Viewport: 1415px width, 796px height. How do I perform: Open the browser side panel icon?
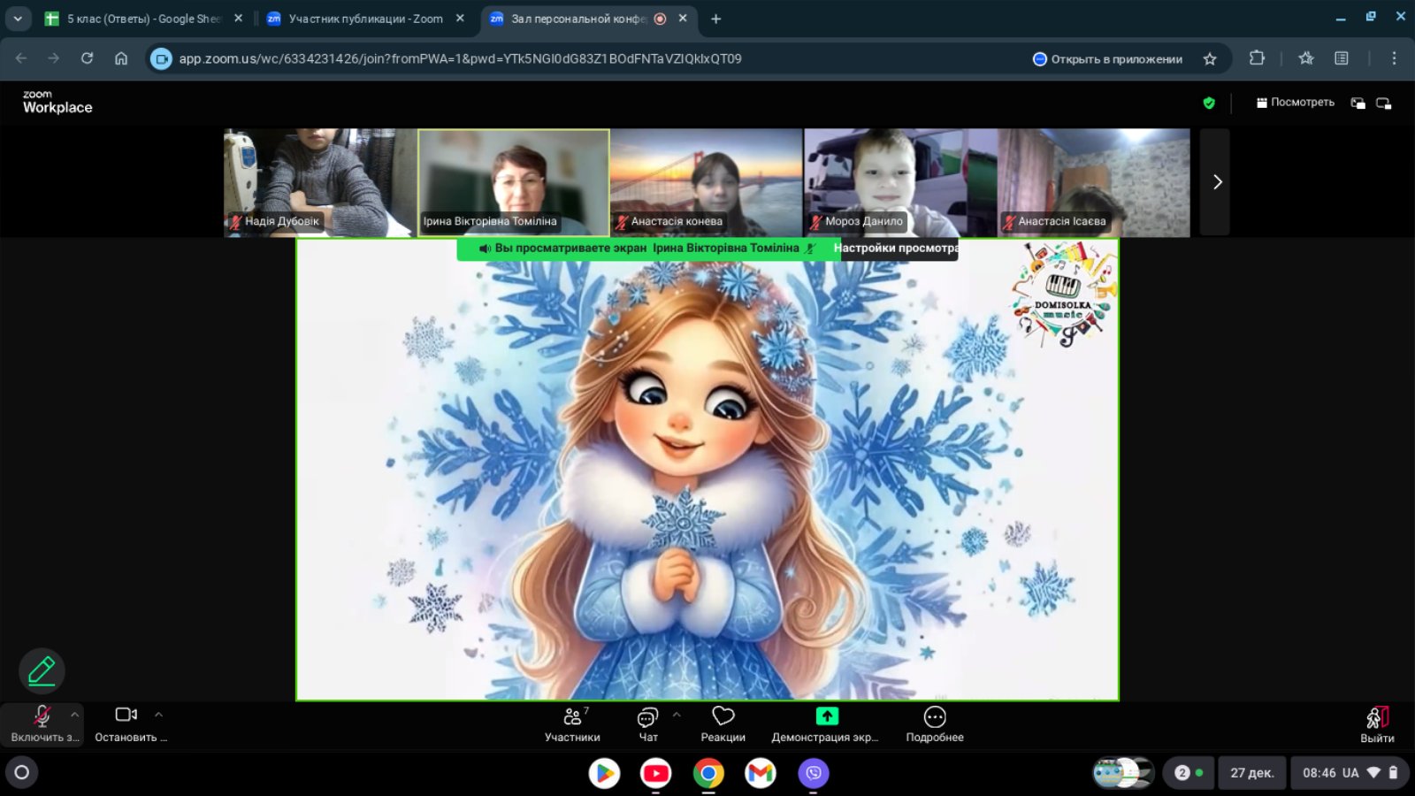[x=1342, y=58]
